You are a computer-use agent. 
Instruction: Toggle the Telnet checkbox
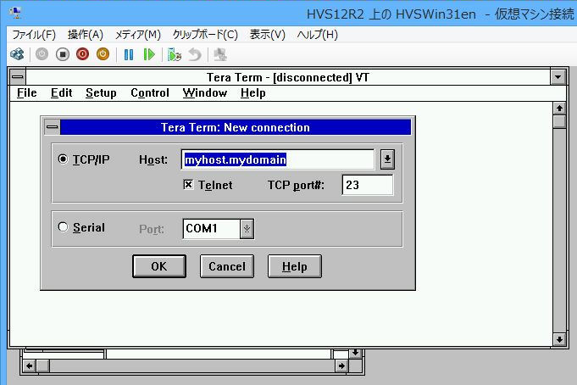[188, 185]
